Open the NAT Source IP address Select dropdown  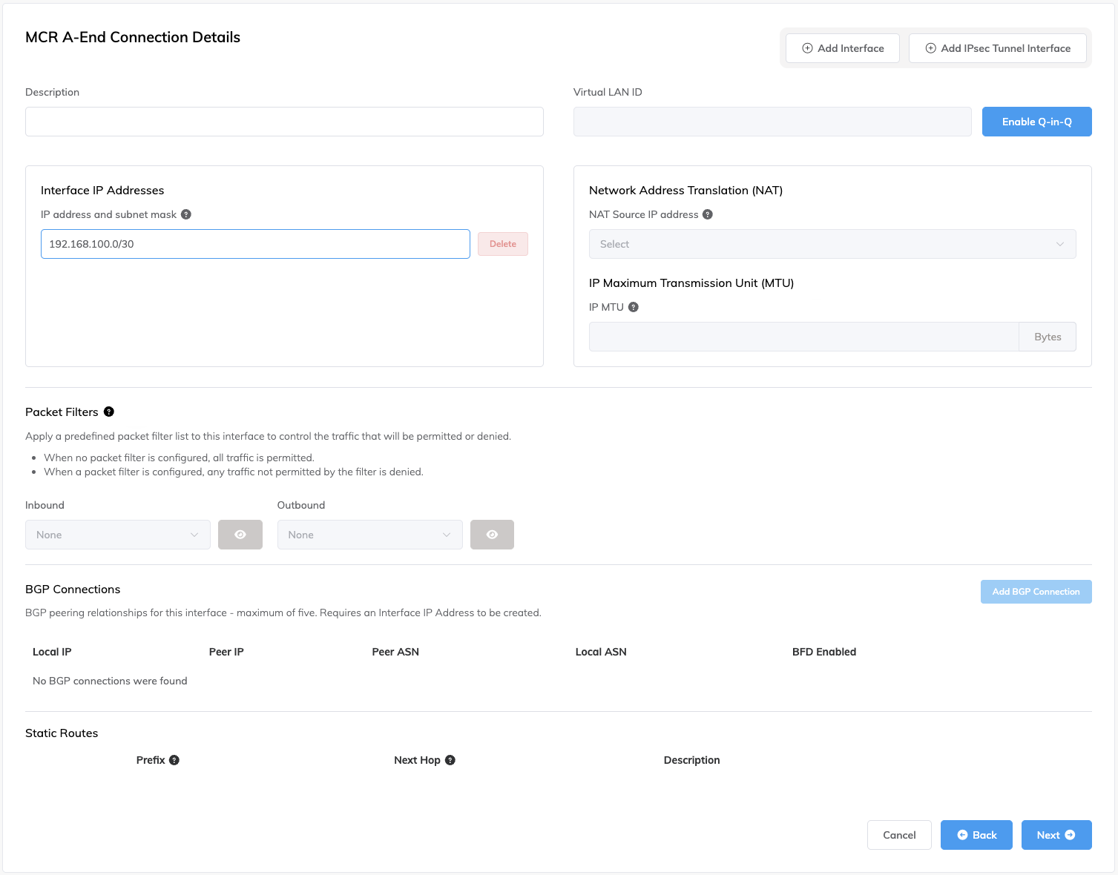click(832, 244)
